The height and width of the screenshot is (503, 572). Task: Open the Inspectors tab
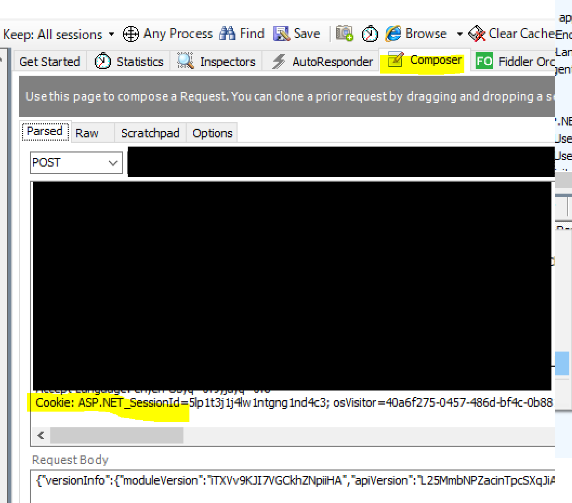pos(216,62)
